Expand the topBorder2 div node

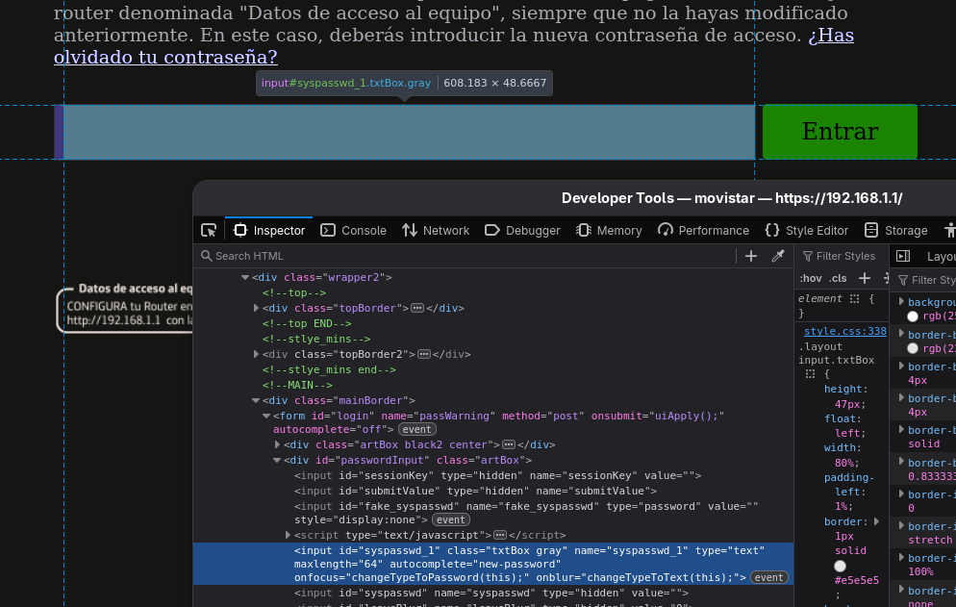[x=257, y=354]
